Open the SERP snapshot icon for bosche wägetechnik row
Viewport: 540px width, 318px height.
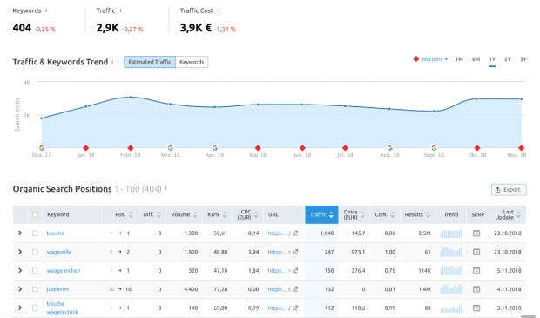pyautogui.click(x=476, y=308)
